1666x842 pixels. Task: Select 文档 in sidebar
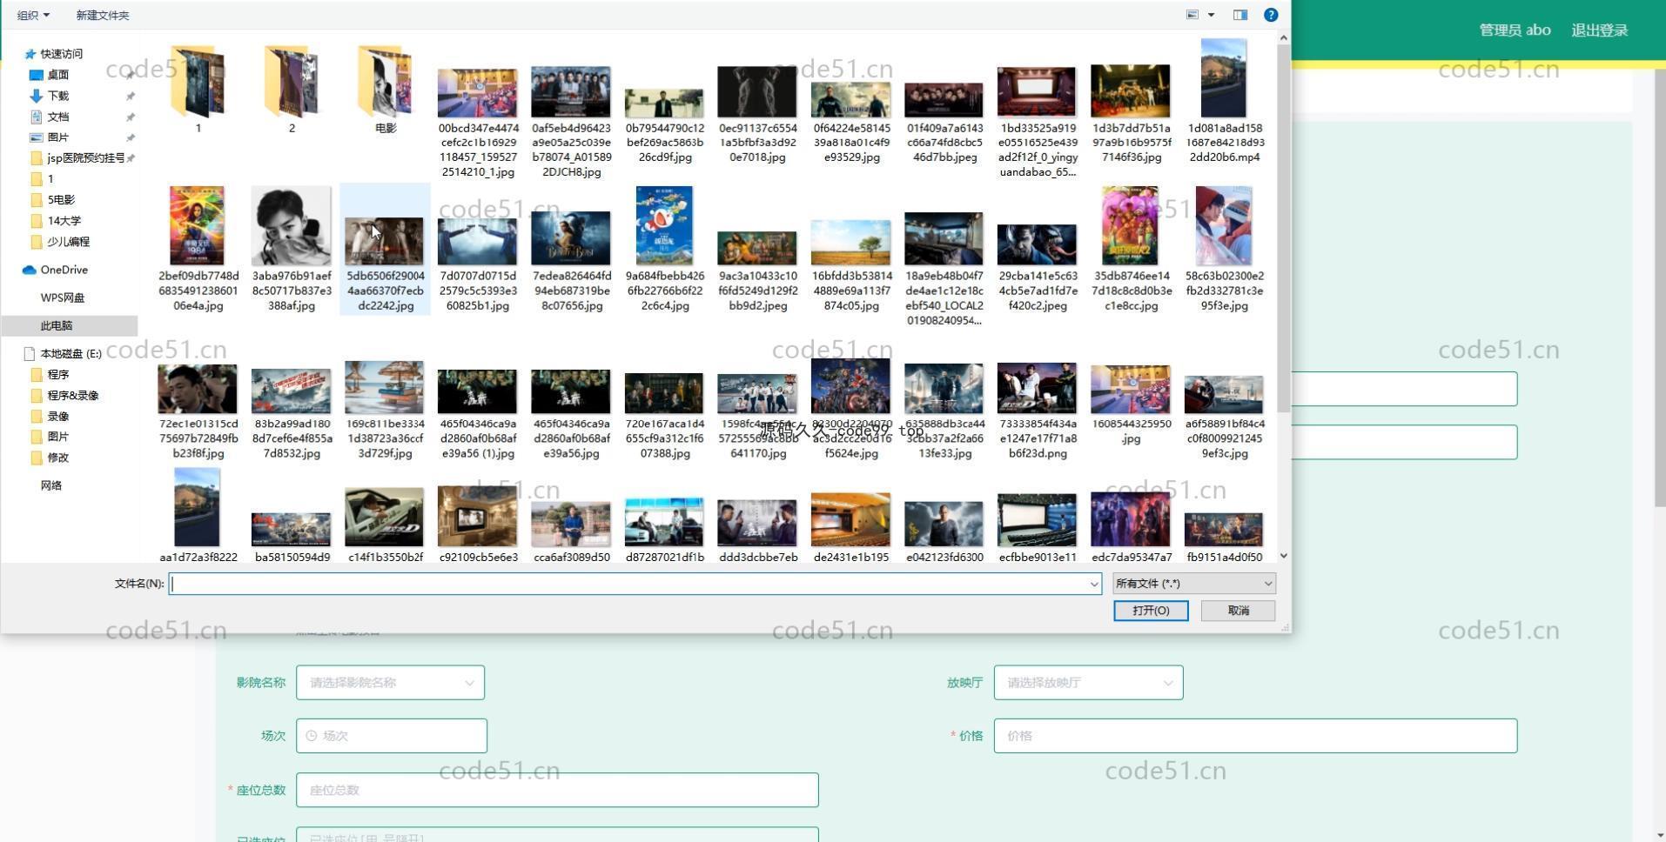click(58, 117)
